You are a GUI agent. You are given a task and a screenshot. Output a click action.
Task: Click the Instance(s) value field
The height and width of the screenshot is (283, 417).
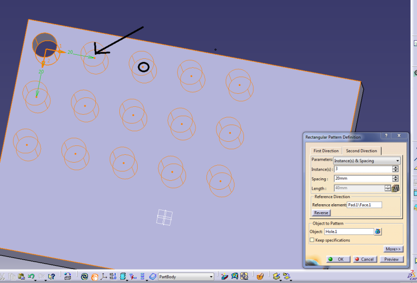[x=363, y=169]
